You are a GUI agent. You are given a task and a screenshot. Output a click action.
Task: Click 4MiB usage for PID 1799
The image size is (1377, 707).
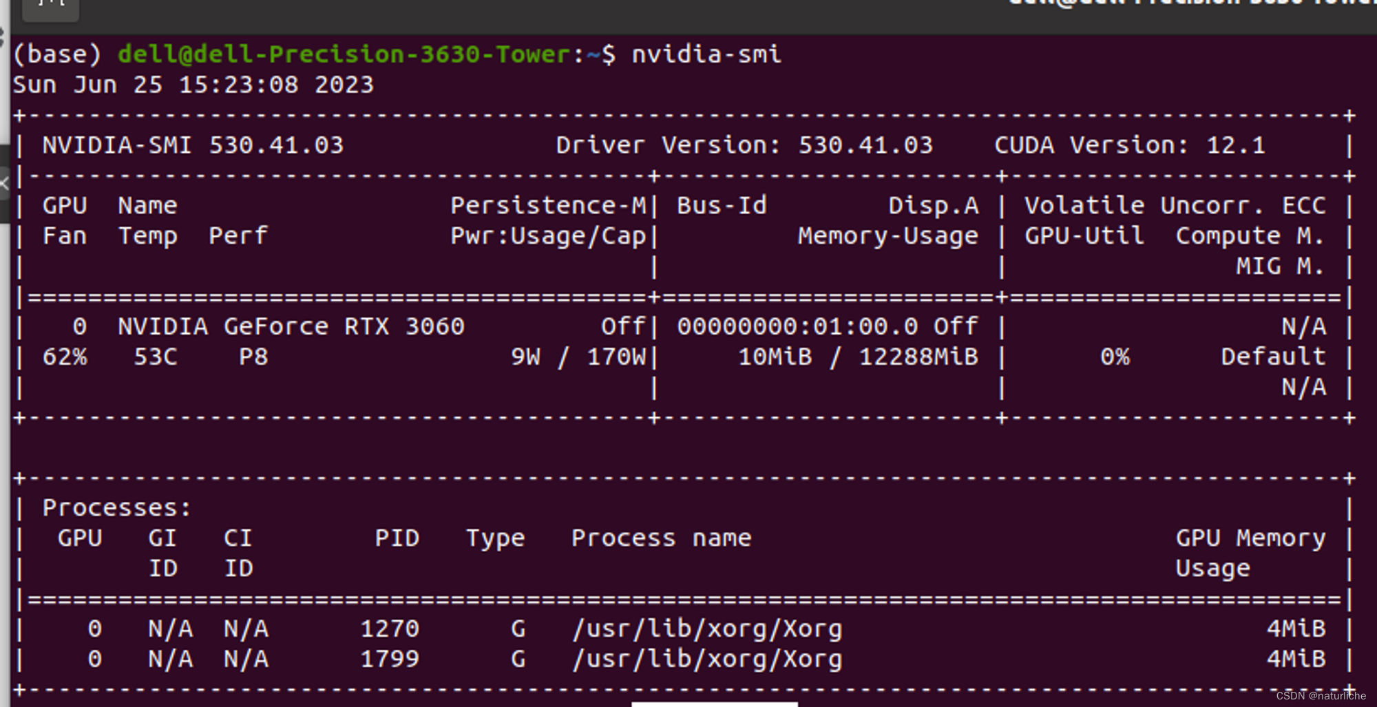(1296, 659)
